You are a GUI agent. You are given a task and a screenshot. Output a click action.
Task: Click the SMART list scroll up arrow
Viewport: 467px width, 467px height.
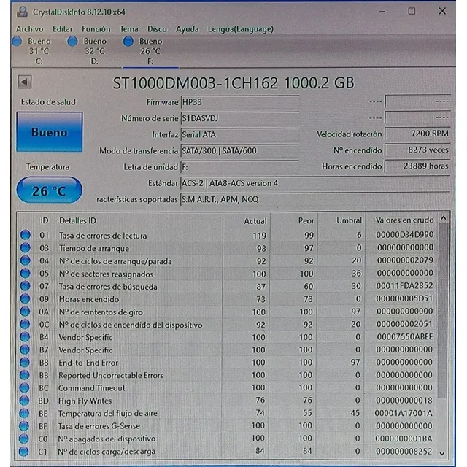[x=443, y=218]
